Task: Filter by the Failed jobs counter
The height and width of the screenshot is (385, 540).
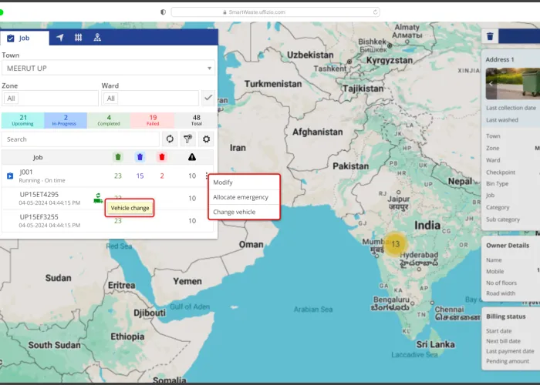Action: tap(153, 120)
